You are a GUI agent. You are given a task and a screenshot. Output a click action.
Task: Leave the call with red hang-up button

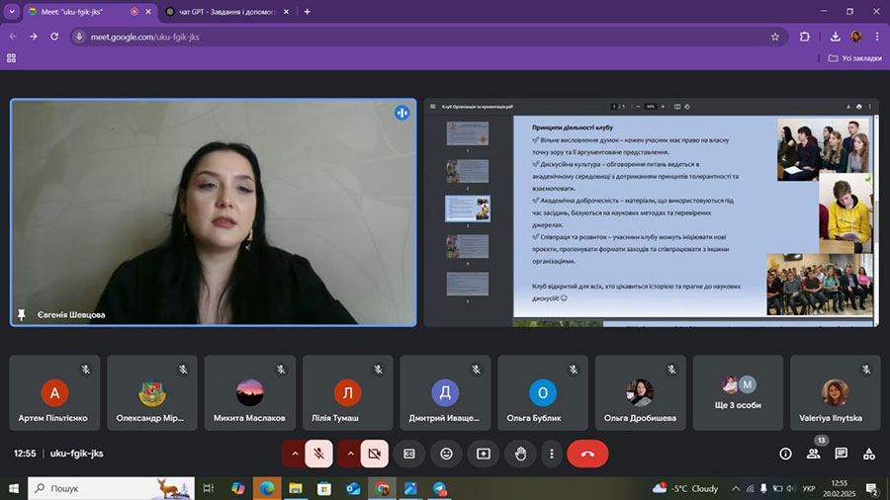pyautogui.click(x=587, y=454)
